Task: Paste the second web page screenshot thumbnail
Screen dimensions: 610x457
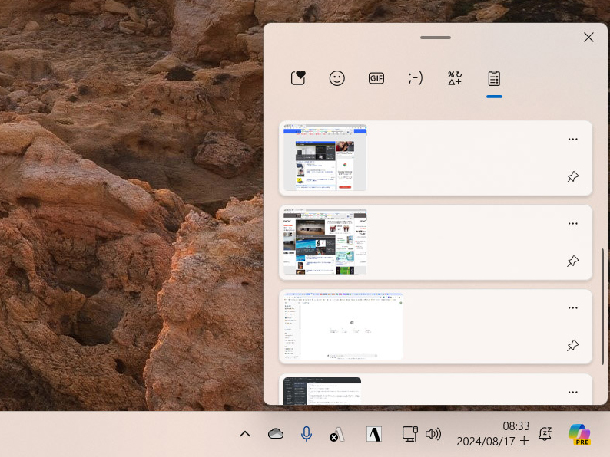Action: [325, 242]
